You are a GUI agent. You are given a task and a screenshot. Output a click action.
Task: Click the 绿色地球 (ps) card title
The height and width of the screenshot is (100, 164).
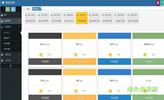pos(149,44)
